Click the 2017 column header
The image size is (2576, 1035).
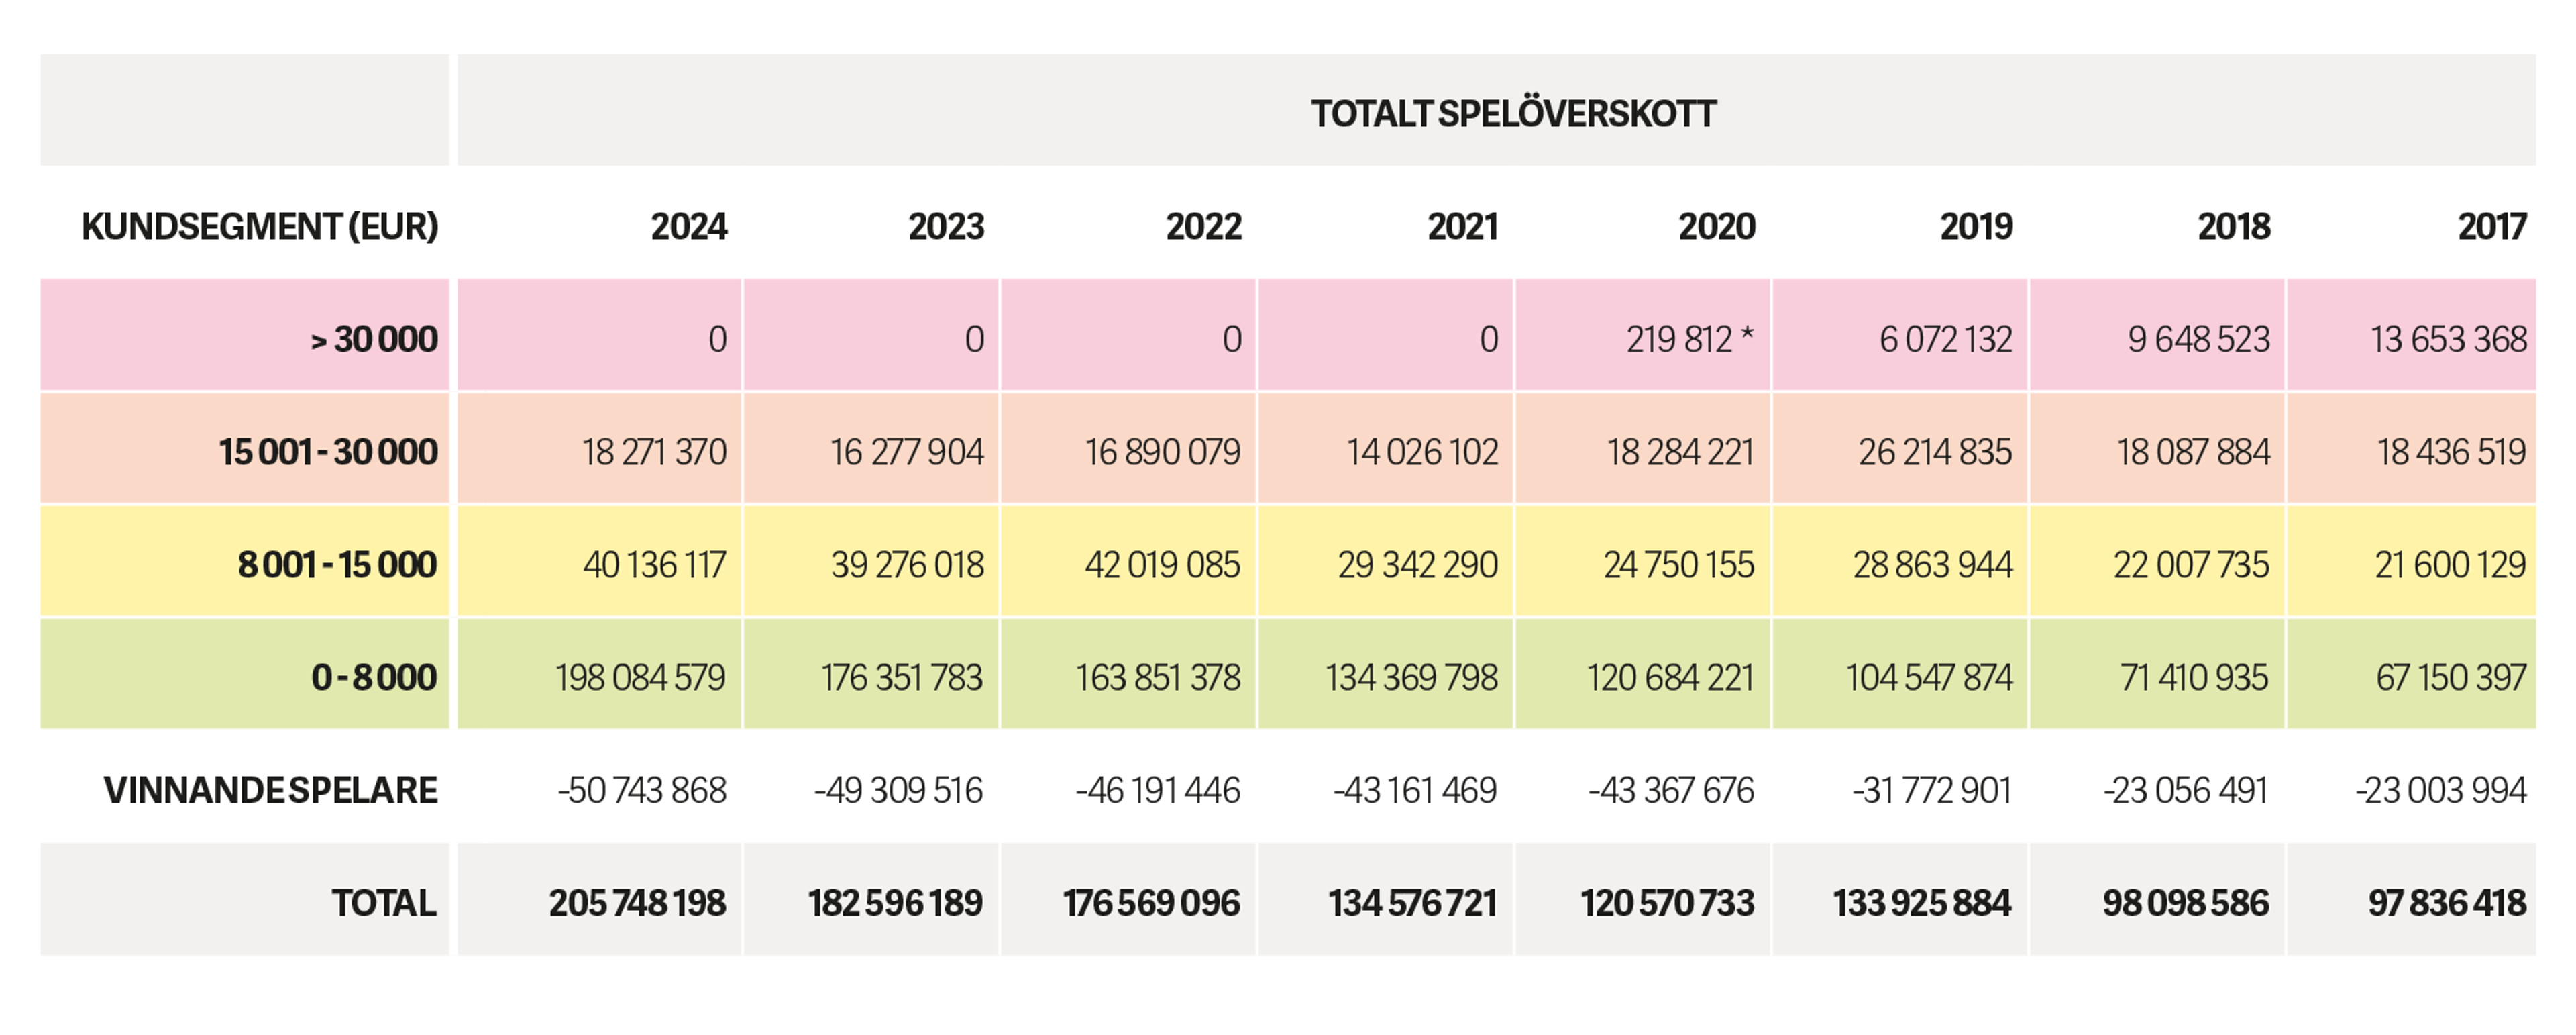point(2491,228)
